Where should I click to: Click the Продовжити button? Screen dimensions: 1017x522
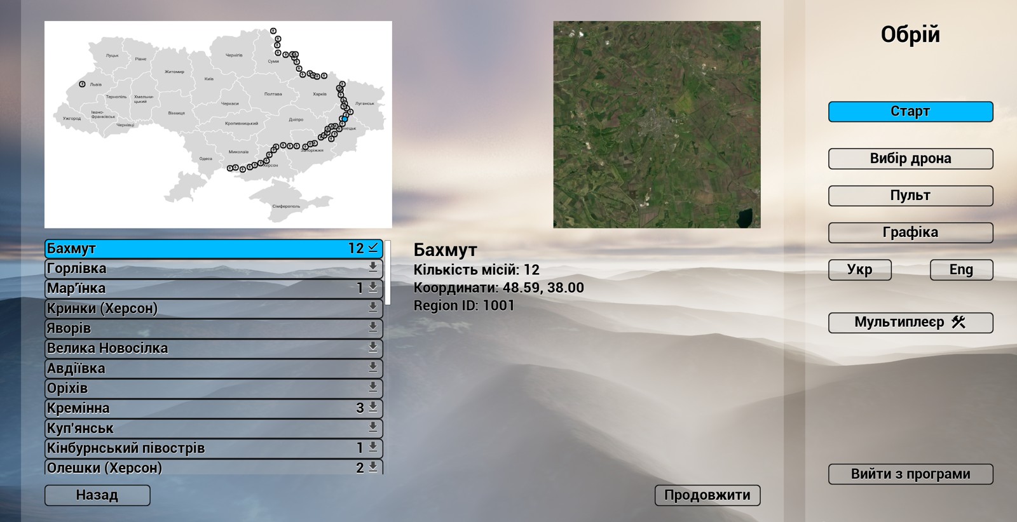[x=707, y=495]
